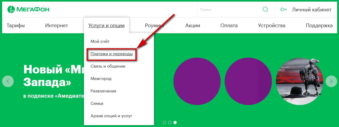Expand the Услуги и опции dropdown menu
The width and height of the screenshot is (339, 127).
(106, 26)
